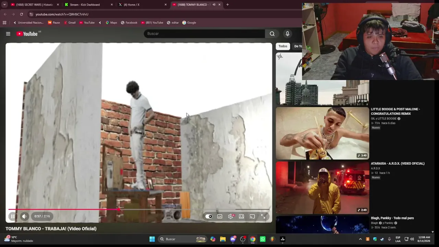Pause the video with the player pause button
This screenshot has width=439, height=247.
(13, 216)
